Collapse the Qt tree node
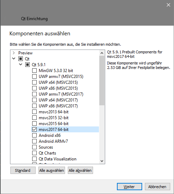This screenshot has height=194, width=174. (14, 59)
